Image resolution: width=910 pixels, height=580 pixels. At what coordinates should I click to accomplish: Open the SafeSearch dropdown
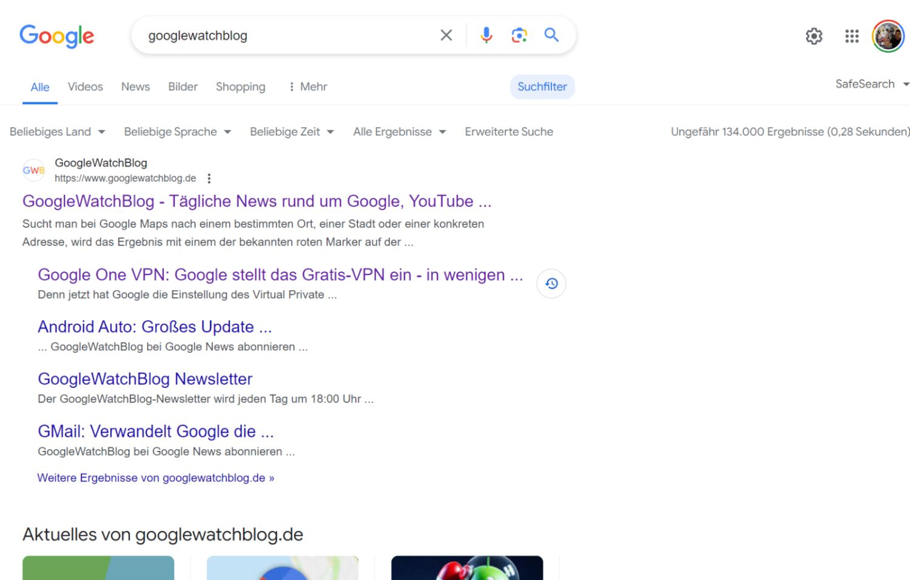pyautogui.click(x=871, y=84)
